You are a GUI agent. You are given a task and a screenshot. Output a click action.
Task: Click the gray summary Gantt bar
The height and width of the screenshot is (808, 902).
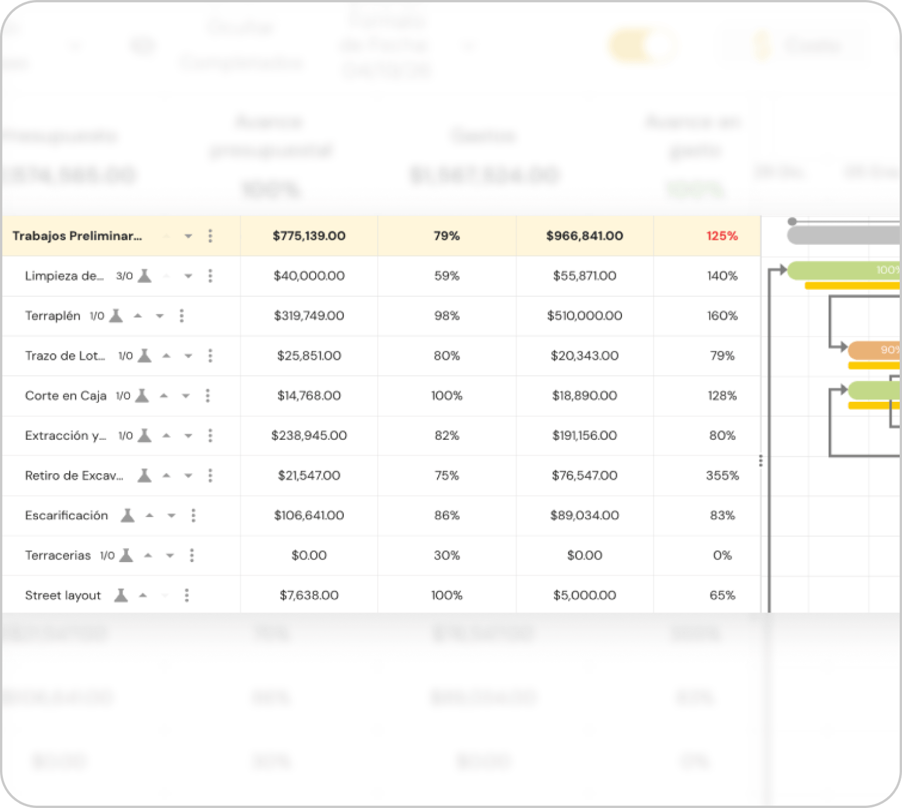tap(843, 236)
